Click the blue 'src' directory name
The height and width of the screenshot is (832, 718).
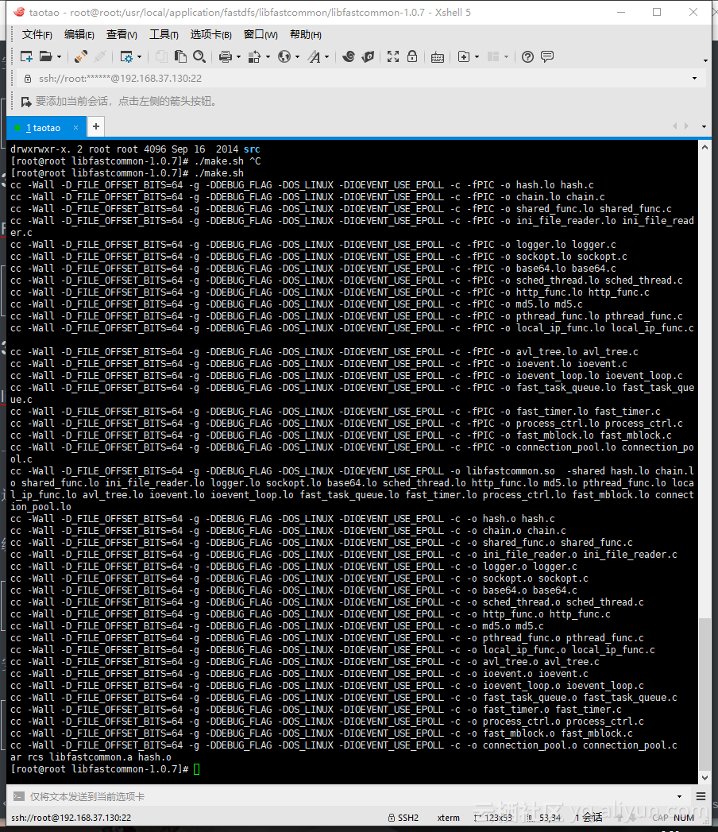tap(252, 149)
